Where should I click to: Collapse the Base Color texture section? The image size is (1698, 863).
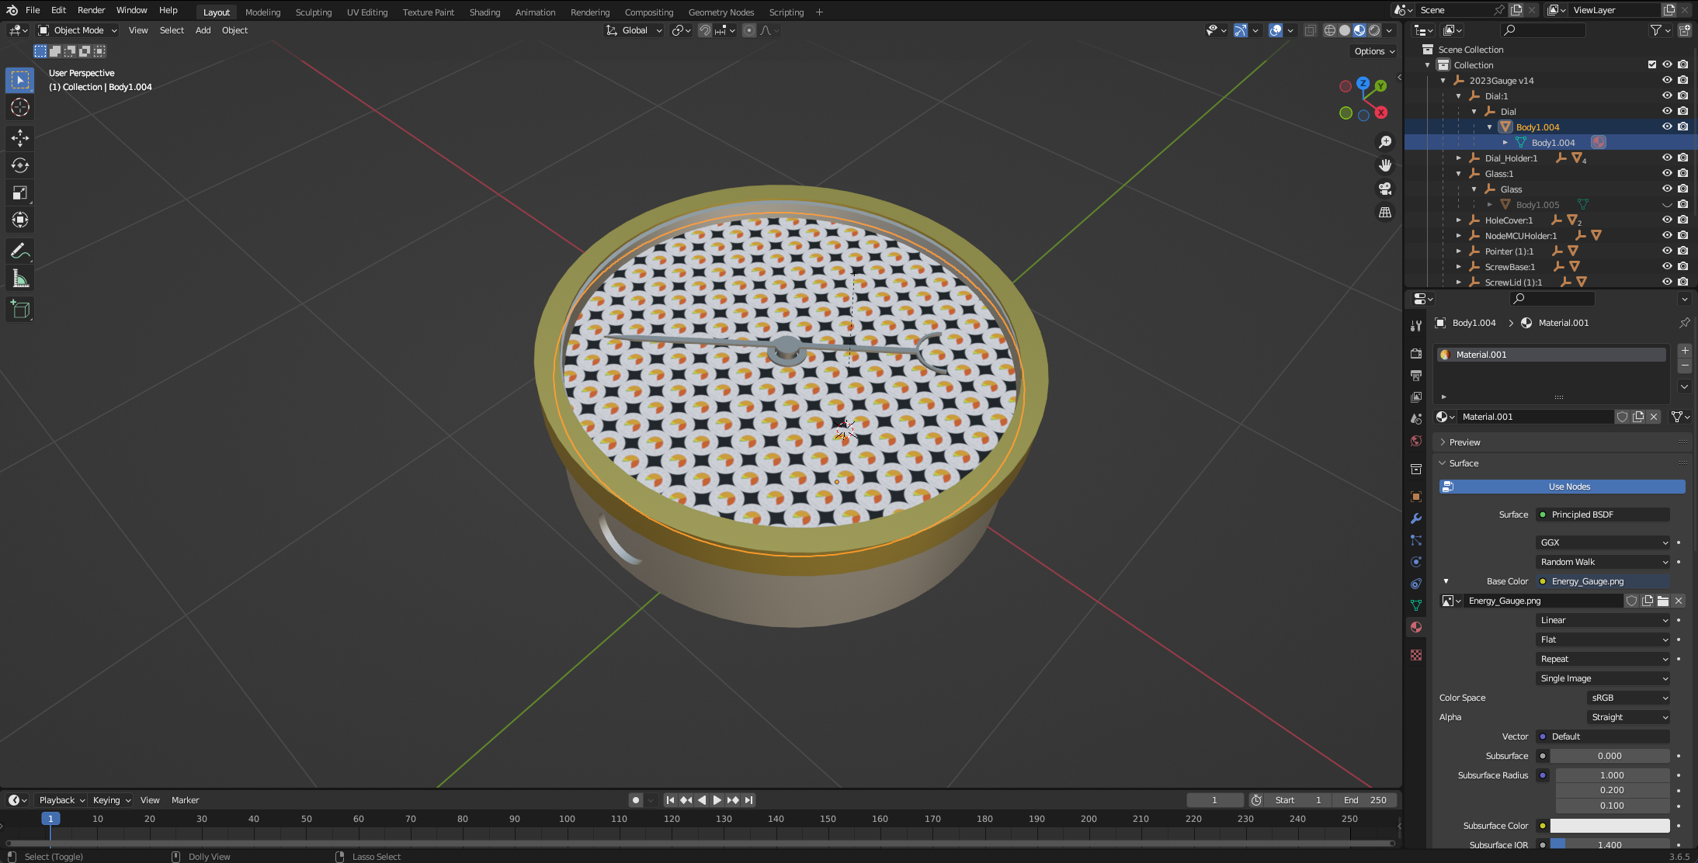click(1446, 581)
